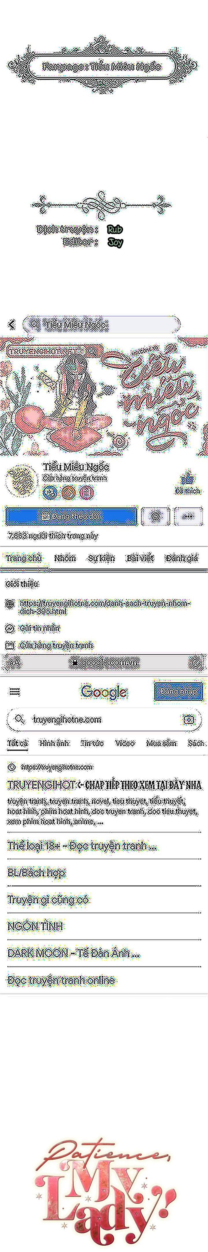Select the Video search tab
Image resolution: width=208 pixels, height=1252 pixels.
125,743
